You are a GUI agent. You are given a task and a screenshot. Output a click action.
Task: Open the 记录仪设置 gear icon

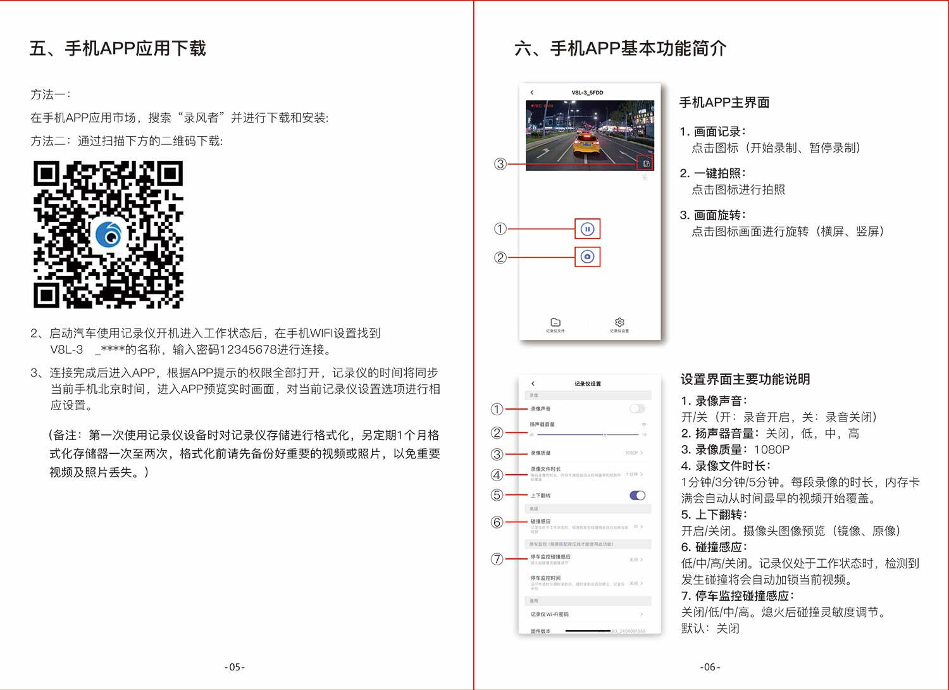click(x=619, y=324)
